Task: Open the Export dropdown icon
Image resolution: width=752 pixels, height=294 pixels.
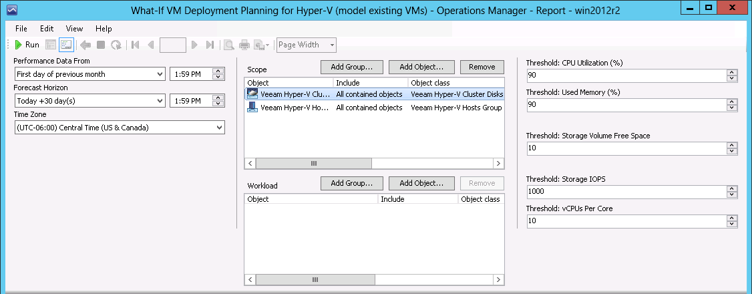Action: click(261, 45)
